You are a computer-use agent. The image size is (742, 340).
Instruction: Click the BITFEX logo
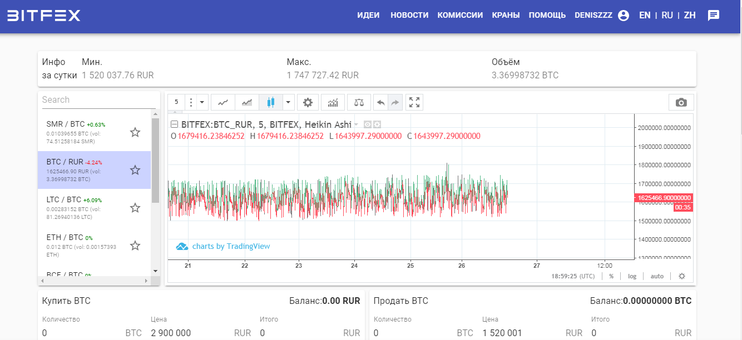pos(44,16)
